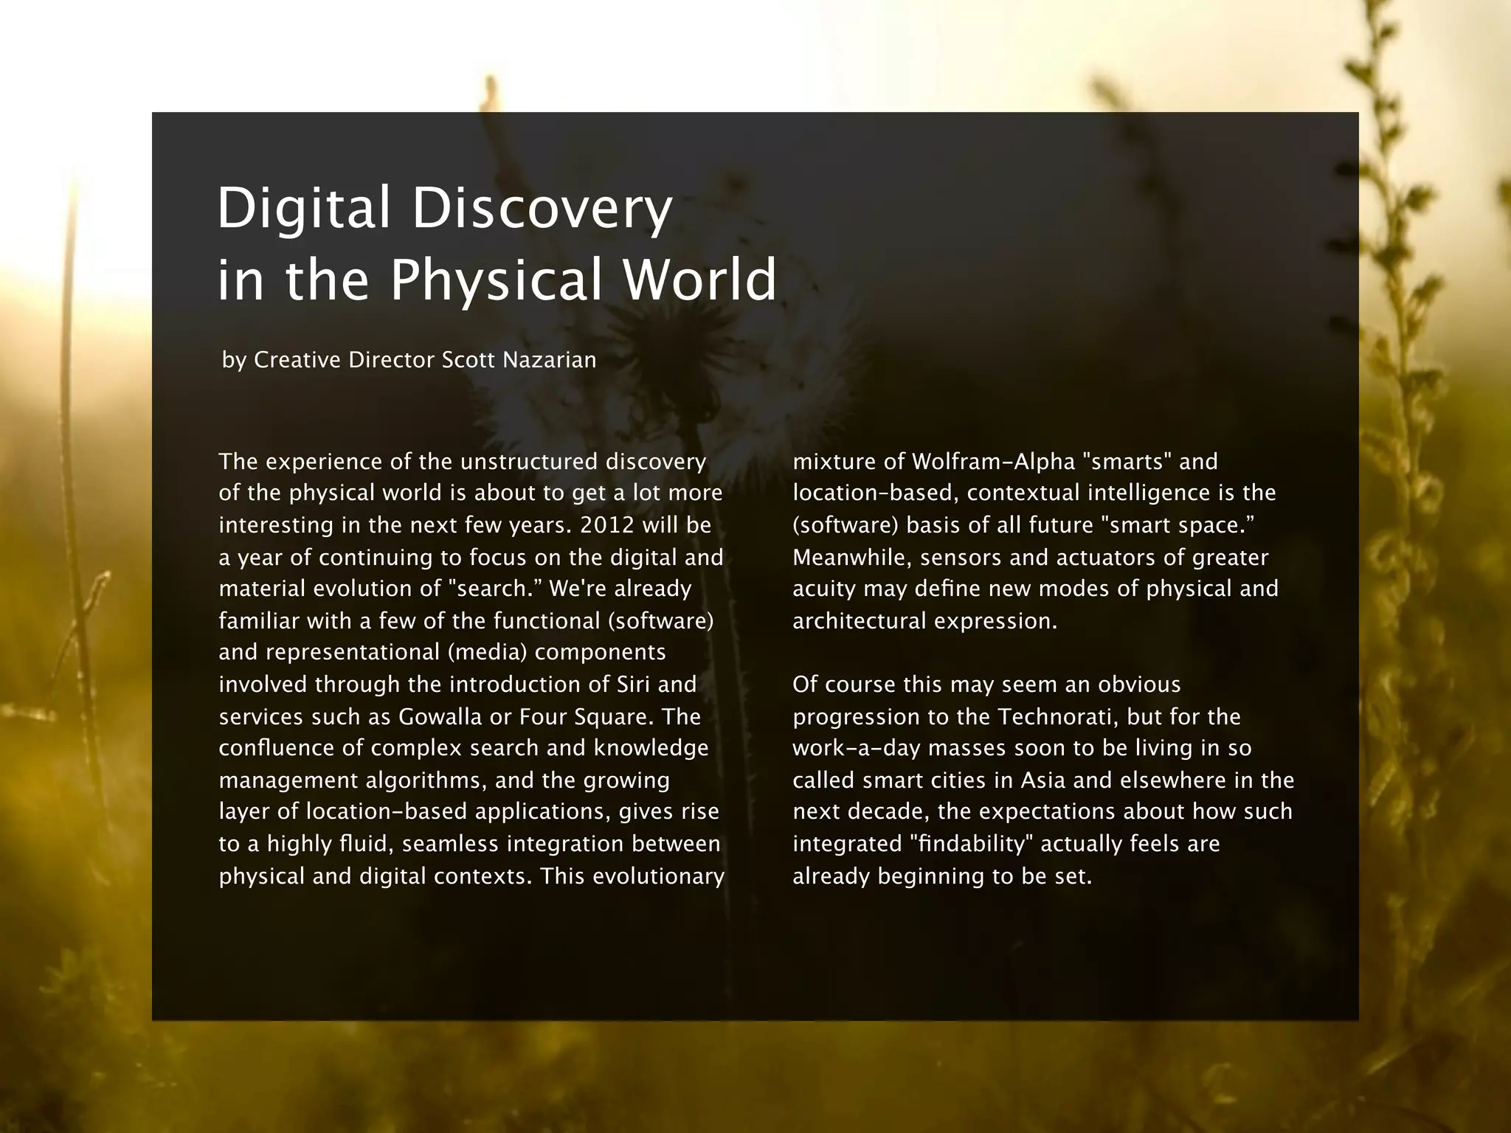Click the line "mixture of Wolfram-Alpha "smarts" and"

1006,462
